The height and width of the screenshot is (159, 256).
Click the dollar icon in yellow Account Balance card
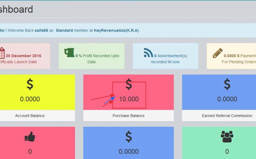click(x=30, y=84)
